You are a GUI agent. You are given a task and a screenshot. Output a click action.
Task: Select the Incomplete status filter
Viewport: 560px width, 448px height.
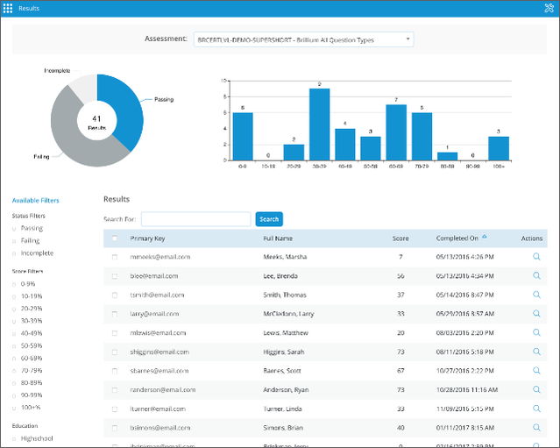[x=14, y=253]
